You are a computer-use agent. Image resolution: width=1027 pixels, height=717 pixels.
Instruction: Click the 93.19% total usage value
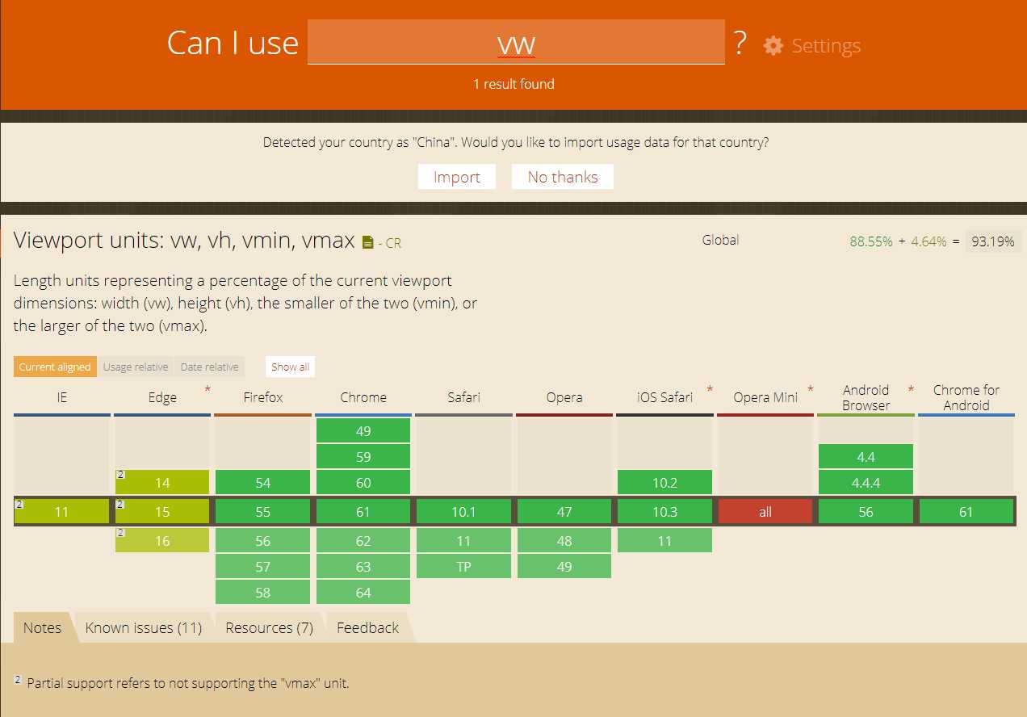click(x=993, y=241)
